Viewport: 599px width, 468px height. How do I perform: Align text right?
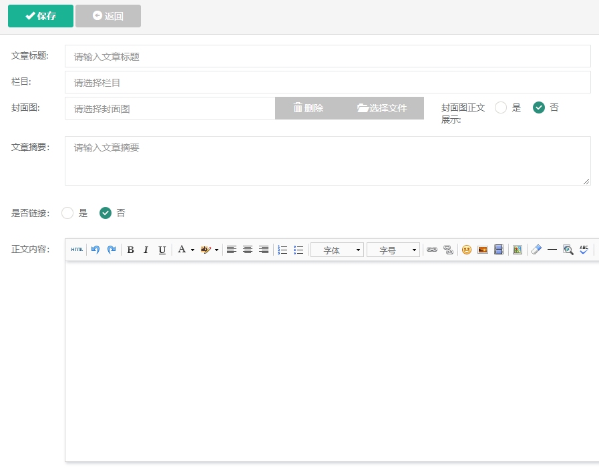pyautogui.click(x=264, y=250)
